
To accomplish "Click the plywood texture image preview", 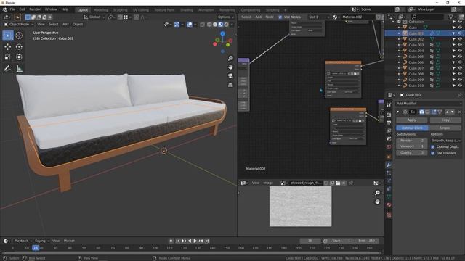I will [300, 207].
